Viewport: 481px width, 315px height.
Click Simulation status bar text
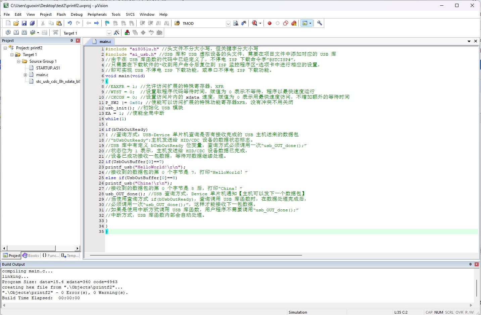pyautogui.click(x=298, y=312)
